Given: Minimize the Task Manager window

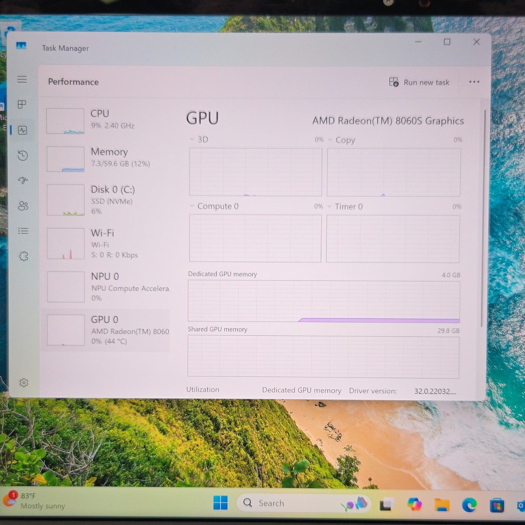Looking at the screenshot, I should coord(418,42).
